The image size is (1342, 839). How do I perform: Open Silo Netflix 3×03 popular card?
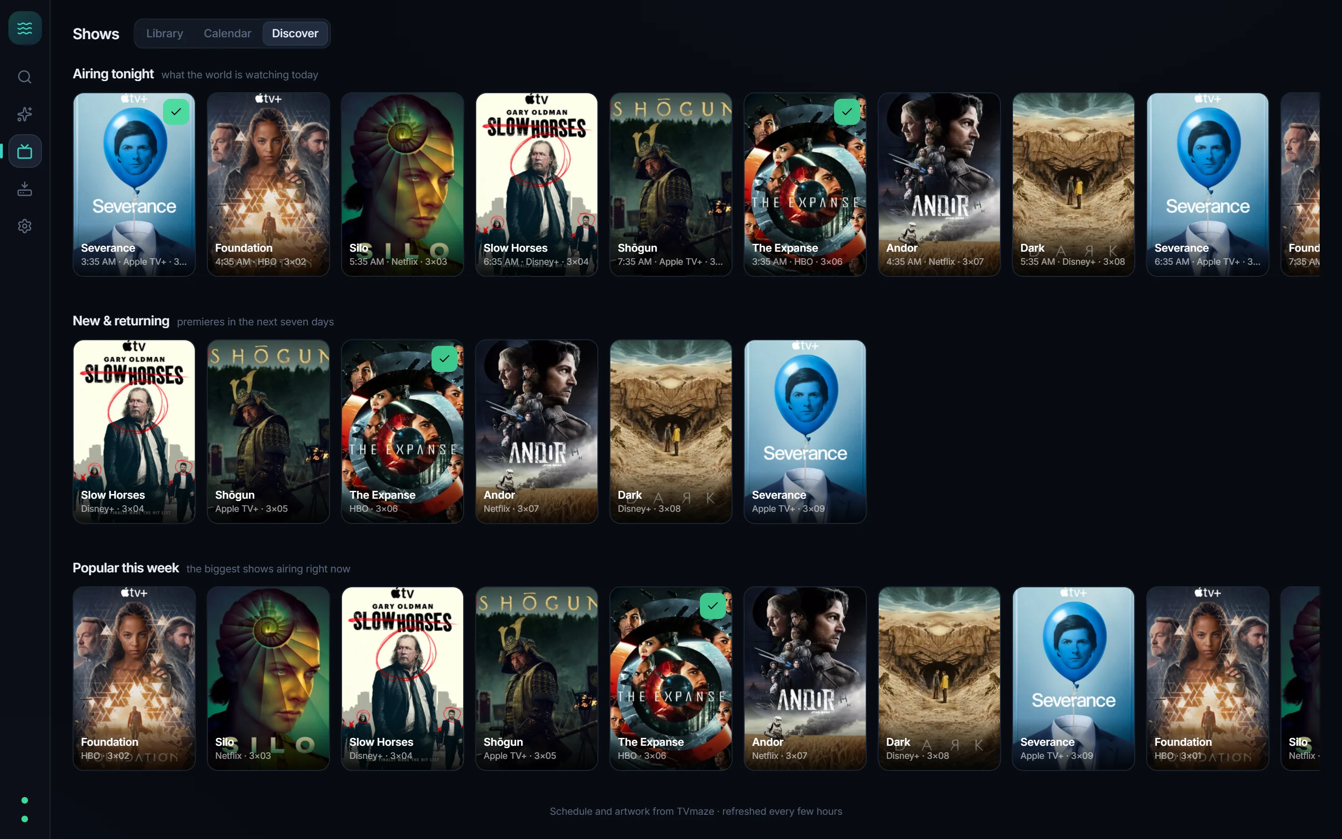coord(268,678)
